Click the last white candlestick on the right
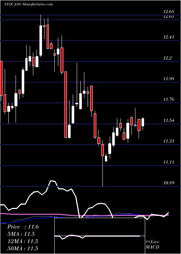The width and height of the screenshot is (181, 254). pos(143,122)
